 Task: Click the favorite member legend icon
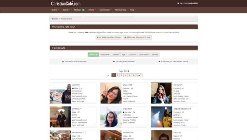coord(63,62)
